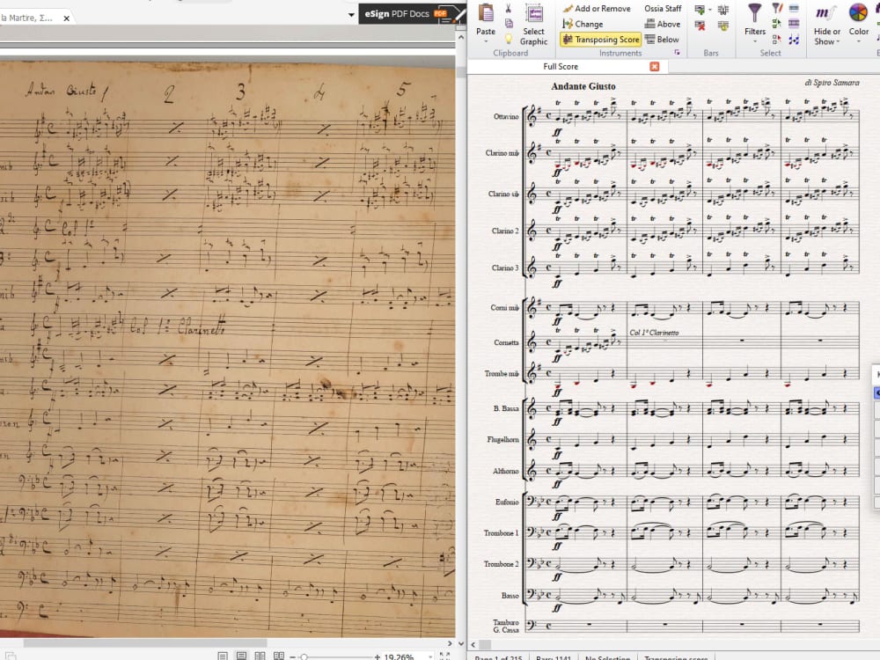The height and width of the screenshot is (660, 880).
Task: Open the Color dropdown arrow
Action: point(859,41)
